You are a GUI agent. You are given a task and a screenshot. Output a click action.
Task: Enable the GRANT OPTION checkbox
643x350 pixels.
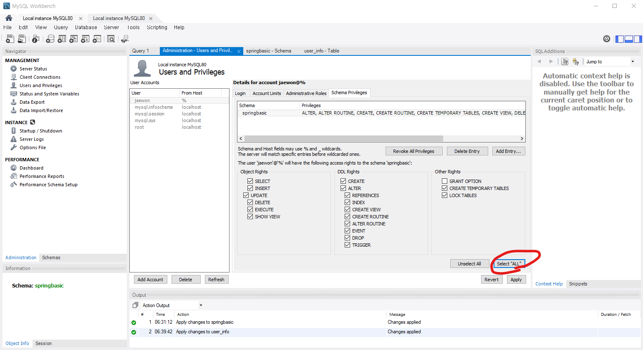tap(445, 181)
